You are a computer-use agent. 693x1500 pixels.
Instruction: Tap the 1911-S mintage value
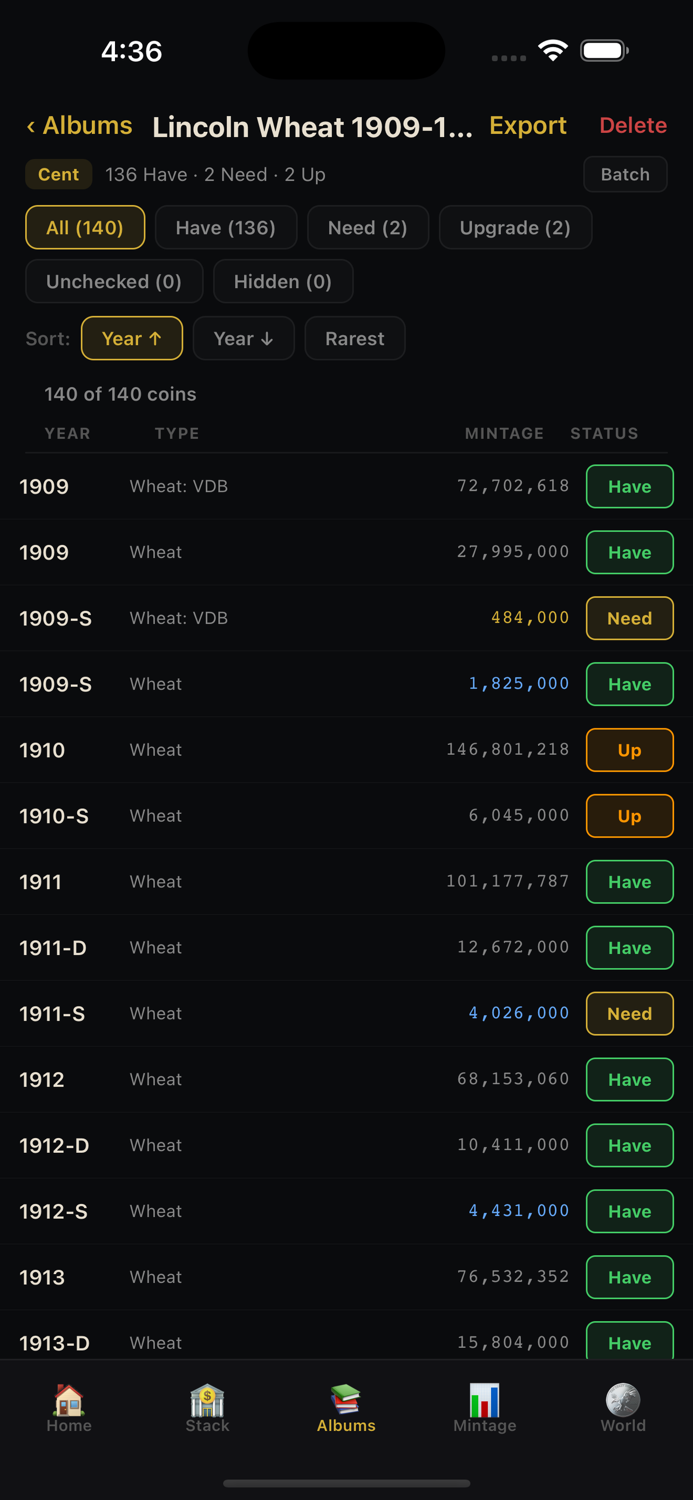click(x=518, y=1013)
